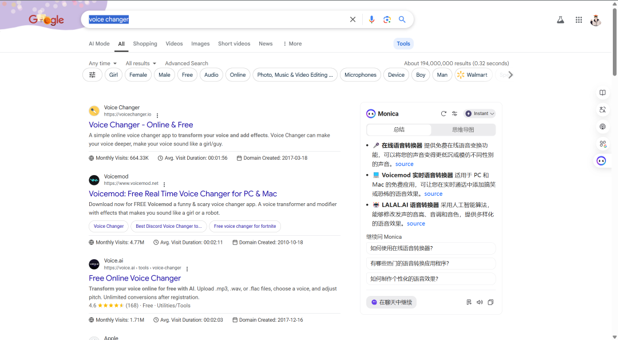Screen dimensions: 618x340
Task: Open the filter settings chip icon
Action: [x=92, y=75]
